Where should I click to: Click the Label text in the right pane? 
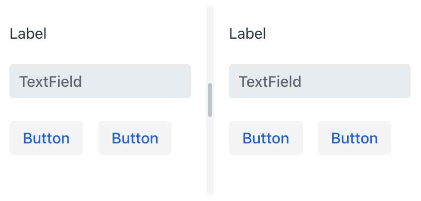pos(247,34)
